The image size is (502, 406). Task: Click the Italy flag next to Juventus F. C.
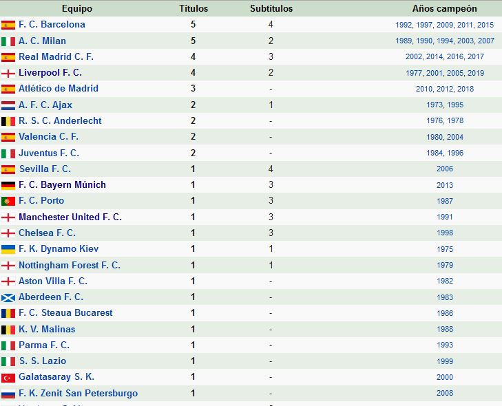8,153
